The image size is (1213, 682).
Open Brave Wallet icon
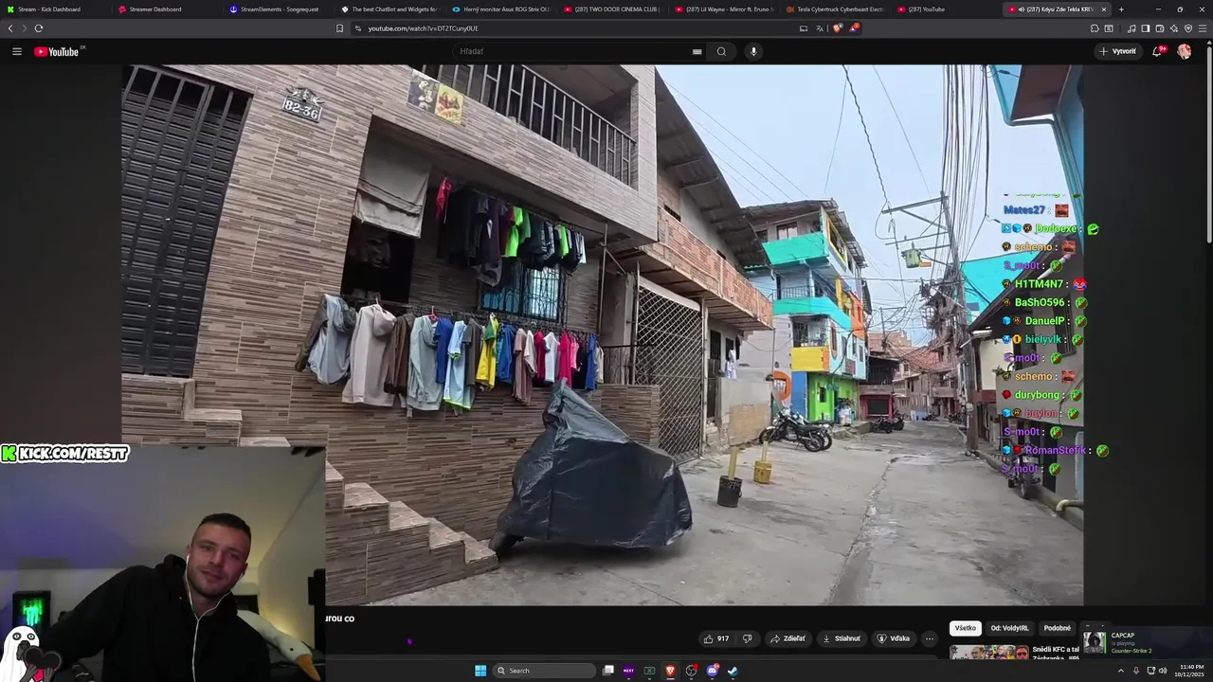[x=1159, y=28]
